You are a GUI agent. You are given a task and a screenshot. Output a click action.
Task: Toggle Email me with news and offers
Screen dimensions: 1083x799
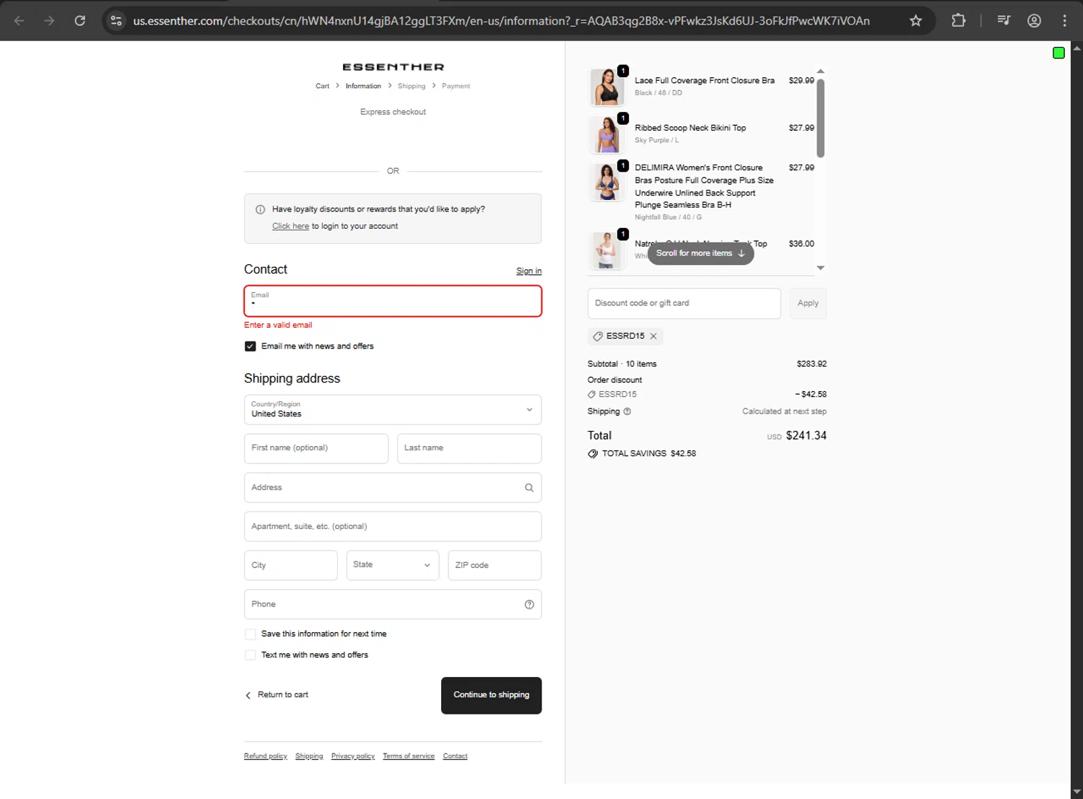point(250,346)
